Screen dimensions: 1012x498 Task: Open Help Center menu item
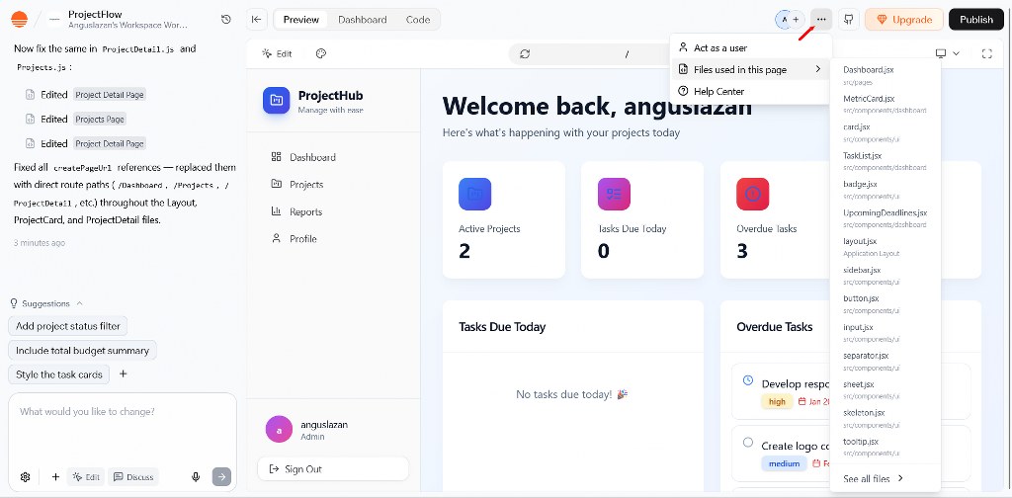tap(751, 92)
